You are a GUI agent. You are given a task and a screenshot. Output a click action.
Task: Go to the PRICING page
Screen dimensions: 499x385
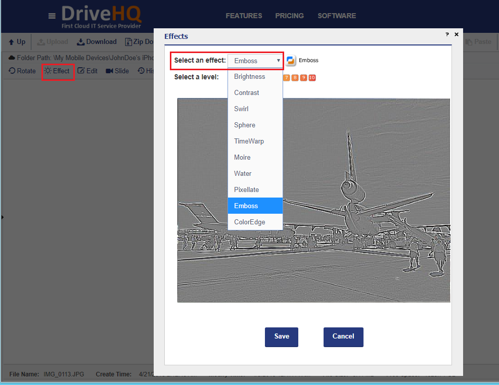tap(289, 16)
